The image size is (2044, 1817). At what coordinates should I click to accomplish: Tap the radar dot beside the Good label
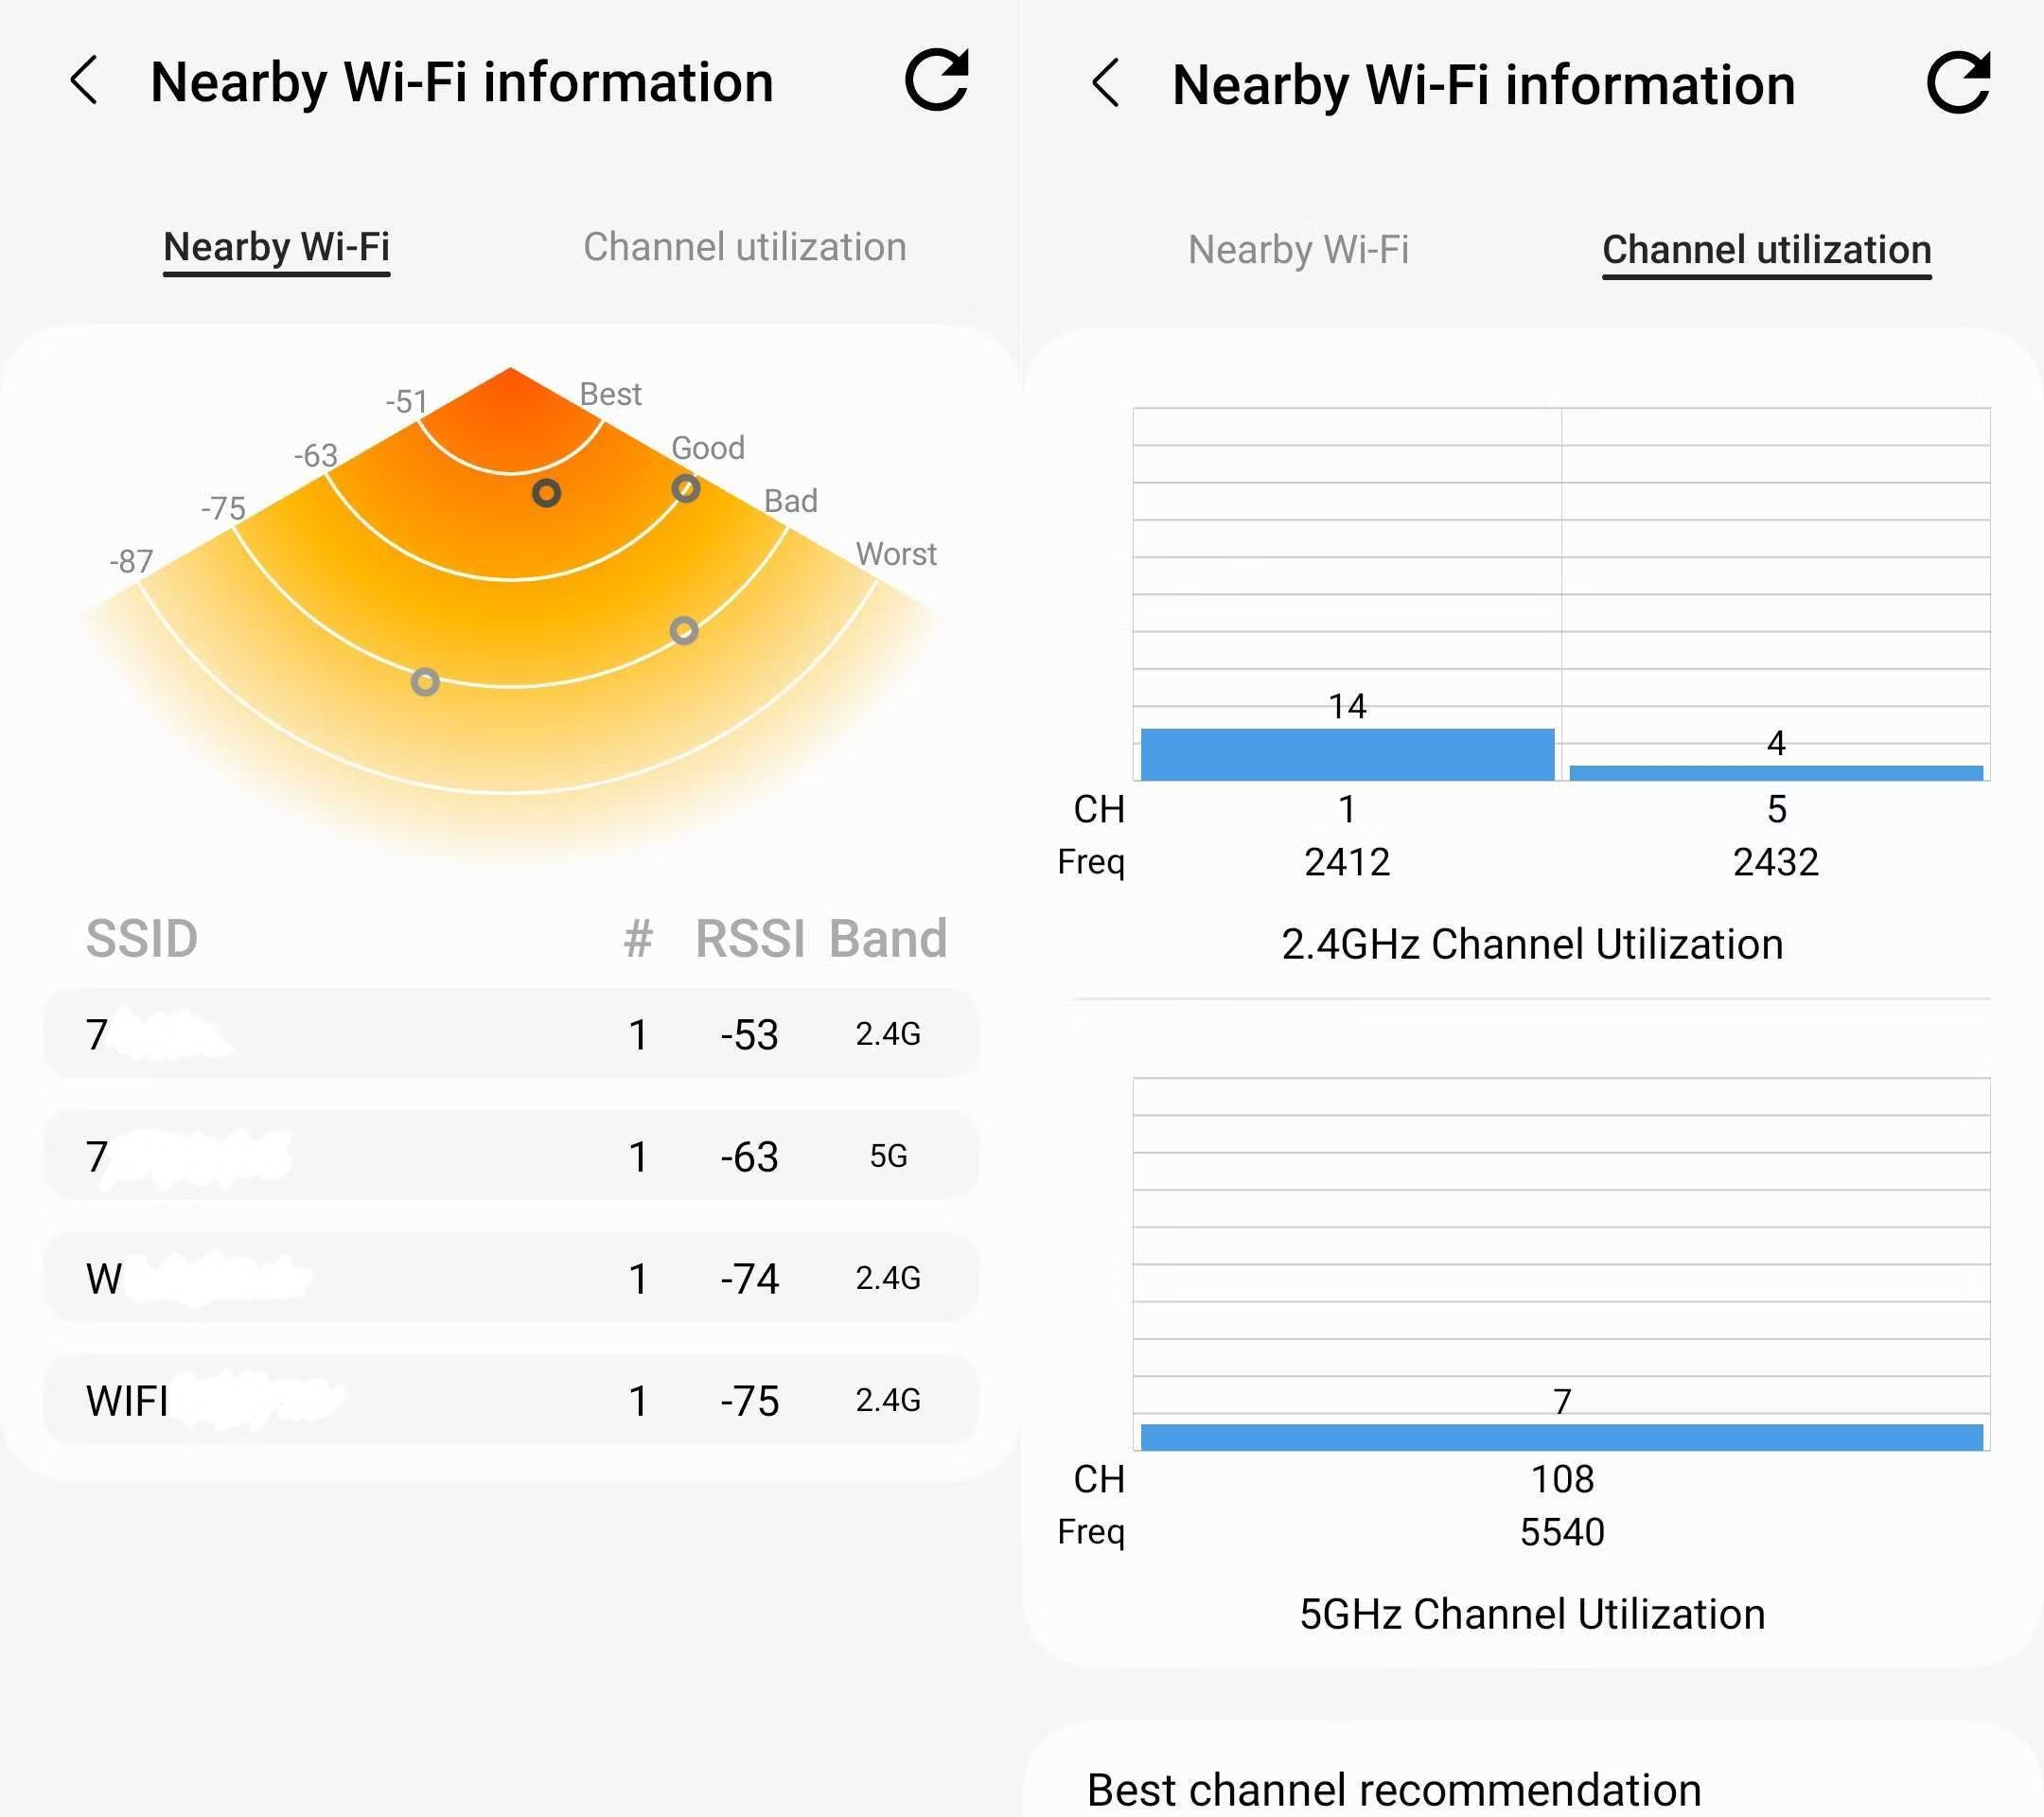tap(686, 488)
